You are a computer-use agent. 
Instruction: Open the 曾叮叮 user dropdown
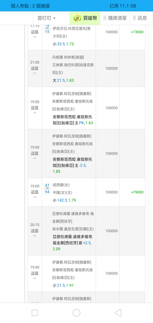click(46, 18)
